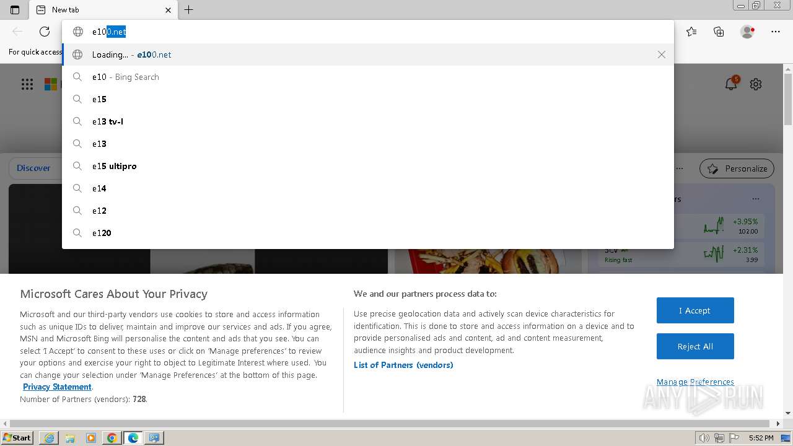Open the Manage Preferences link
Image resolution: width=793 pixels, height=446 pixels.
[695, 382]
